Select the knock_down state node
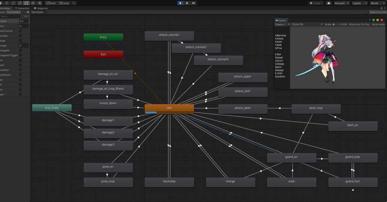 108,104
